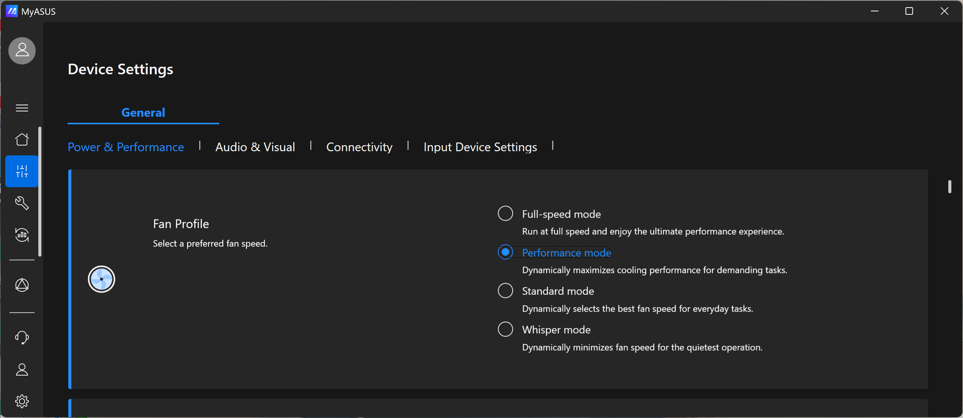Open the user profile avatar

click(22, 50)
